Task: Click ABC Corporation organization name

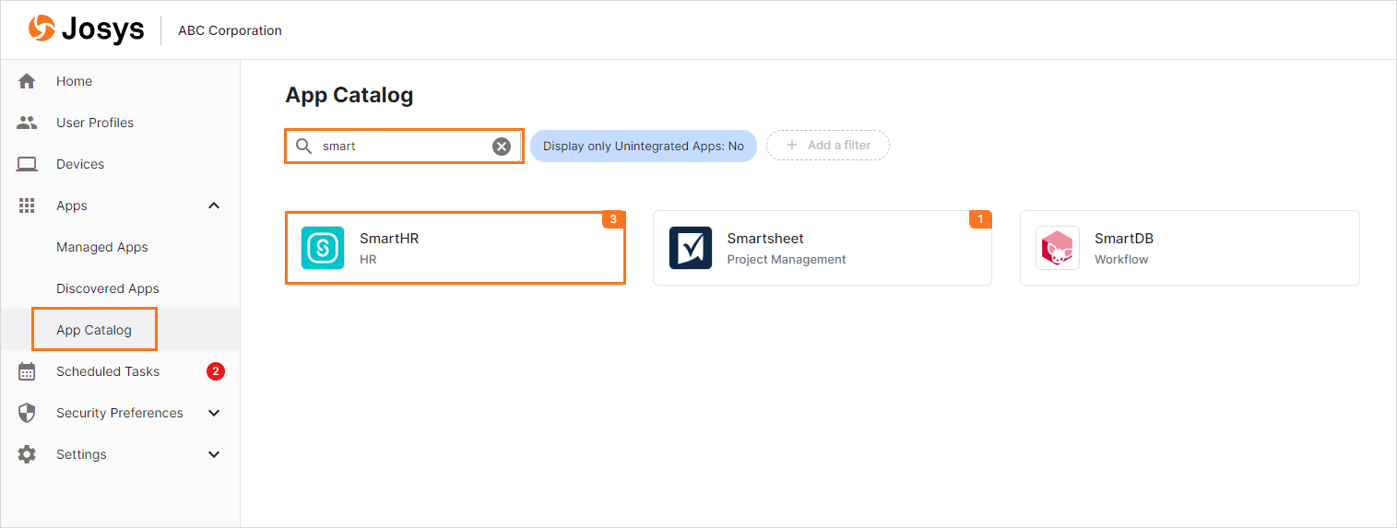Action: pyautogui.click(x=230, y=30)
